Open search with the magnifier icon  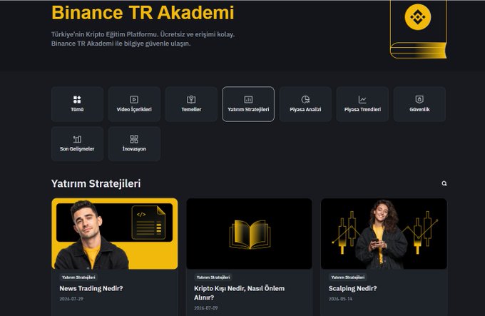point(444,183)
